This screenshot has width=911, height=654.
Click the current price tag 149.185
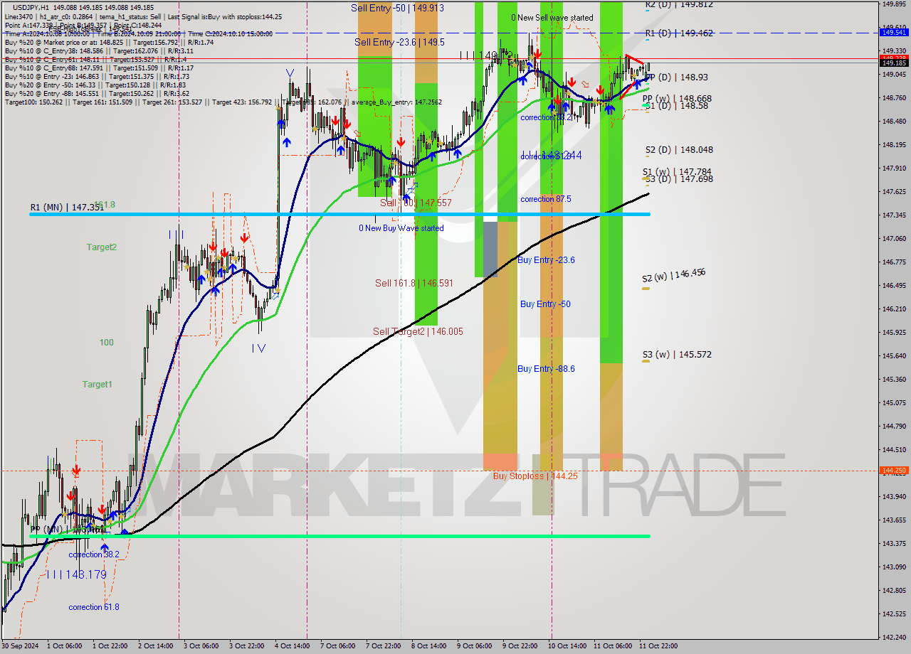(x=894, y=63)
